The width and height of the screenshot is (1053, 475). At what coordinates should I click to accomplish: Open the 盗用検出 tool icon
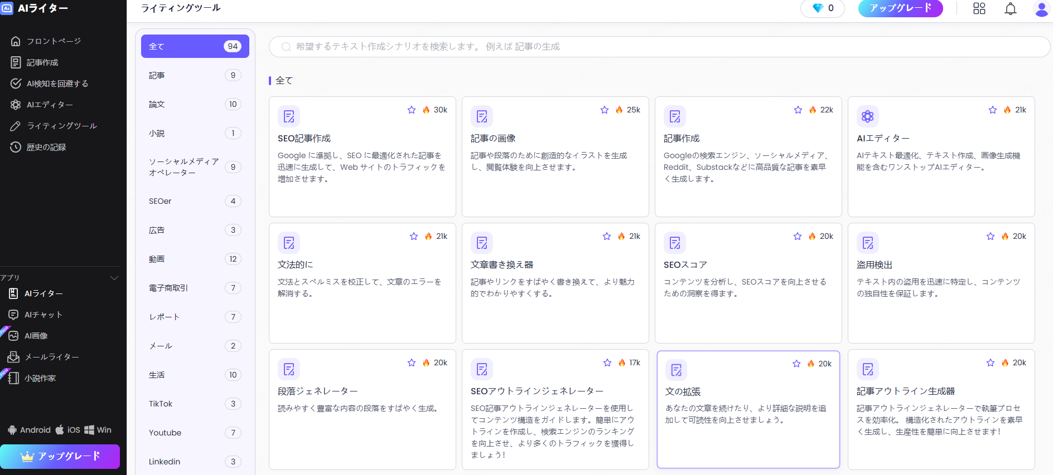point(868,243)
